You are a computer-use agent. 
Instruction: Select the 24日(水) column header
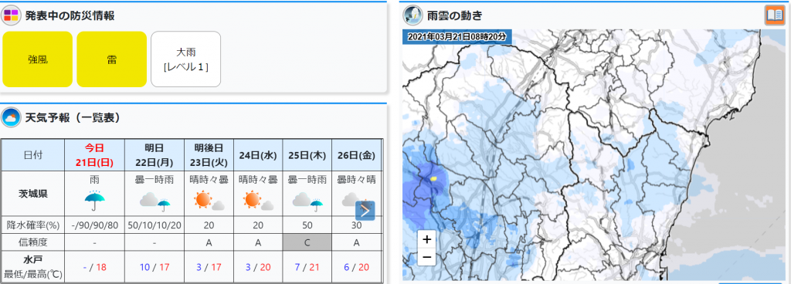coord(258,155)
